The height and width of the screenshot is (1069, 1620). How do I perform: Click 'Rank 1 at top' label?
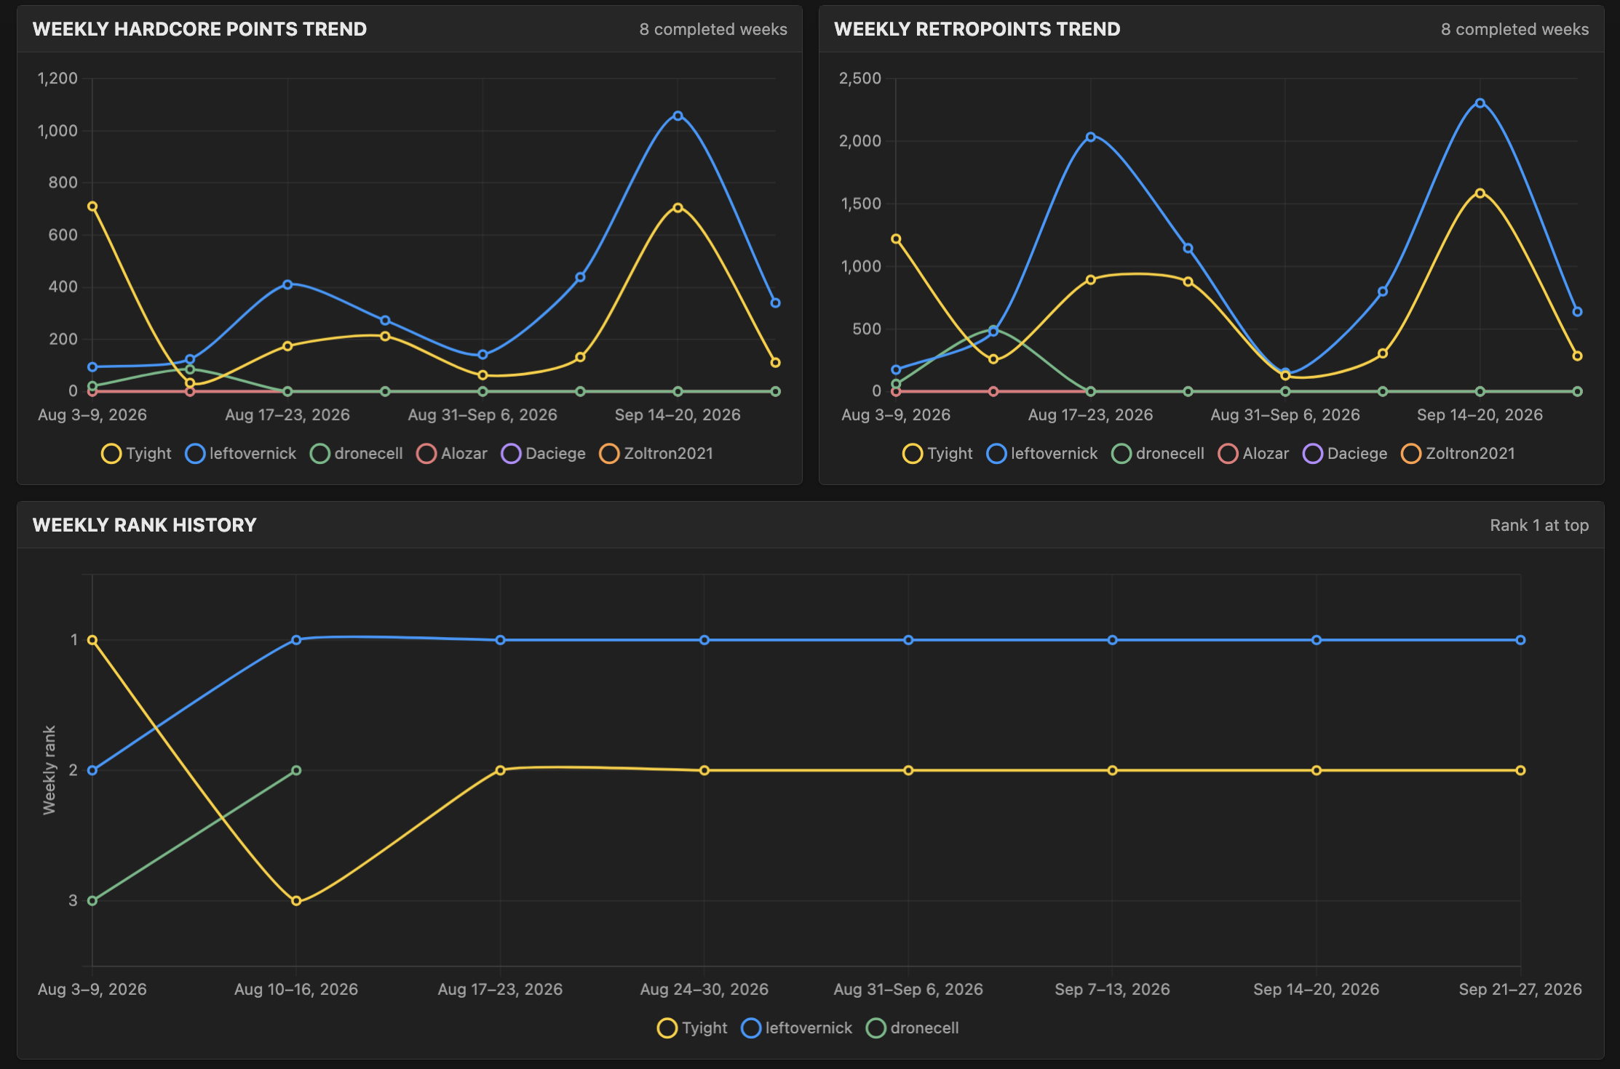point(1539,525)
